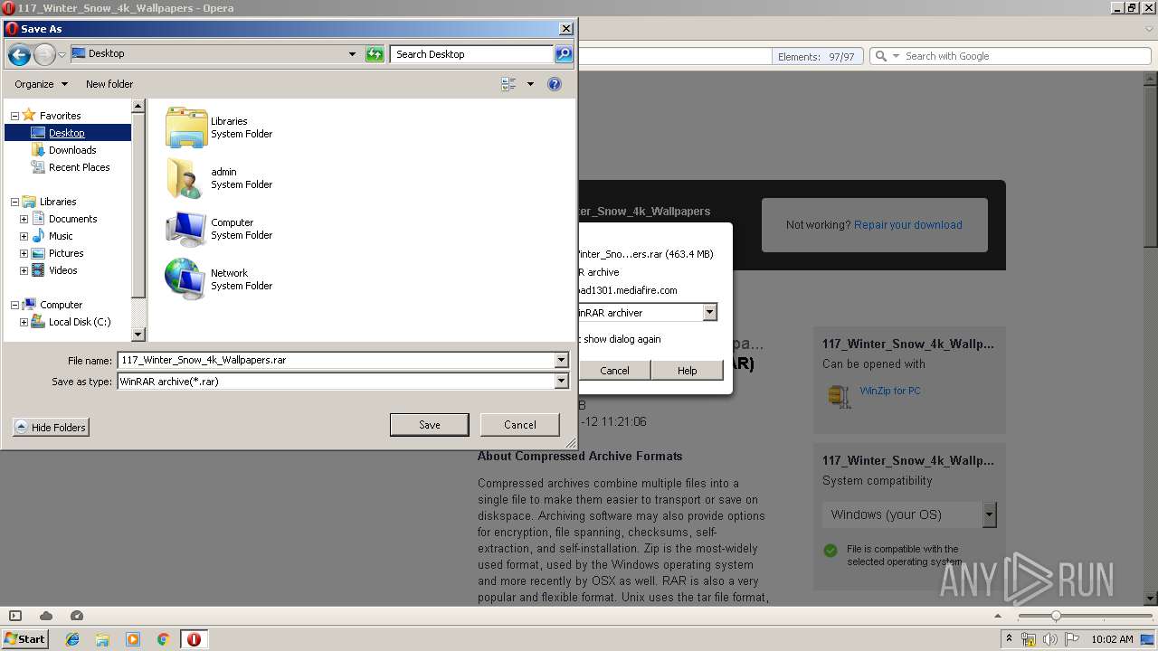
Task: Click Hide Folders button
Action: coord(51,428)
